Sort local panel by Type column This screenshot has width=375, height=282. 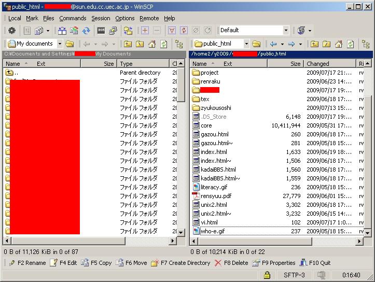click(143, 64)
